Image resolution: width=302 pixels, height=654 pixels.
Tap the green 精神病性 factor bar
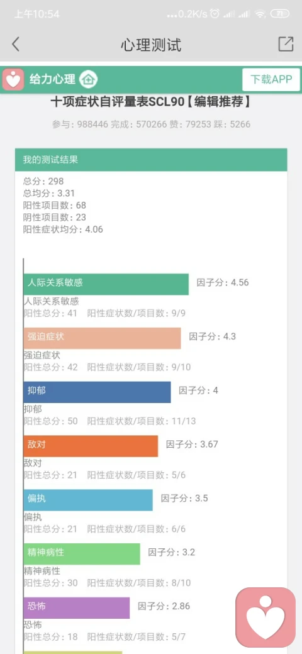82,554
